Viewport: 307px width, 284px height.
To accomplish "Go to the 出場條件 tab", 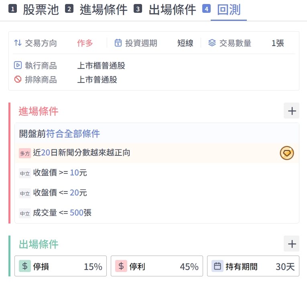I will pyautogui.click(x=172, y=9).
